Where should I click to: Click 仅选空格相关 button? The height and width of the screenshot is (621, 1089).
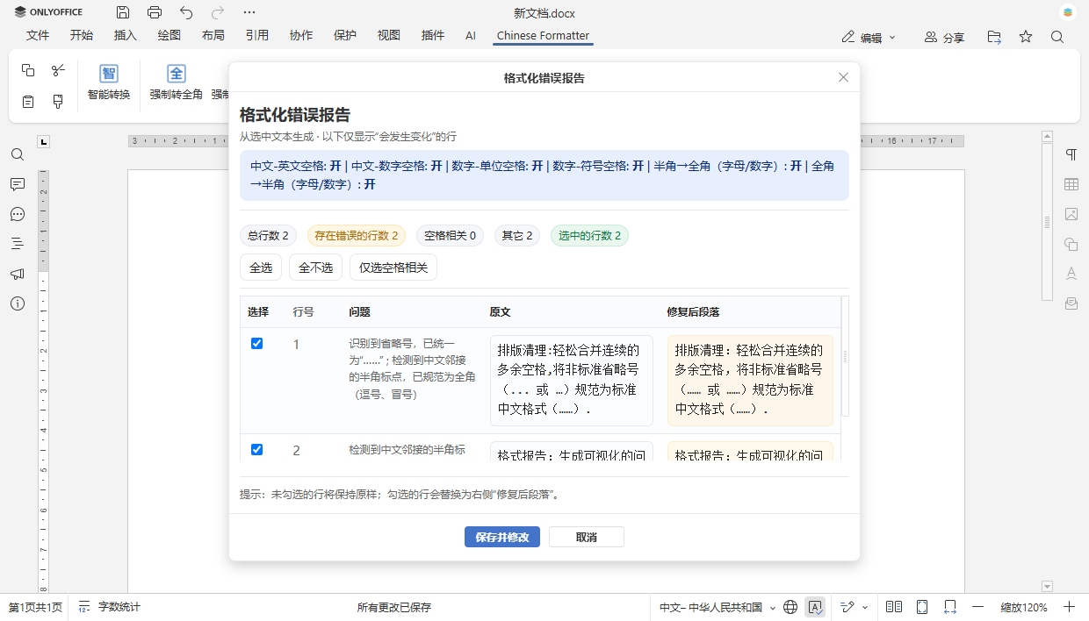tap(393, 268)
